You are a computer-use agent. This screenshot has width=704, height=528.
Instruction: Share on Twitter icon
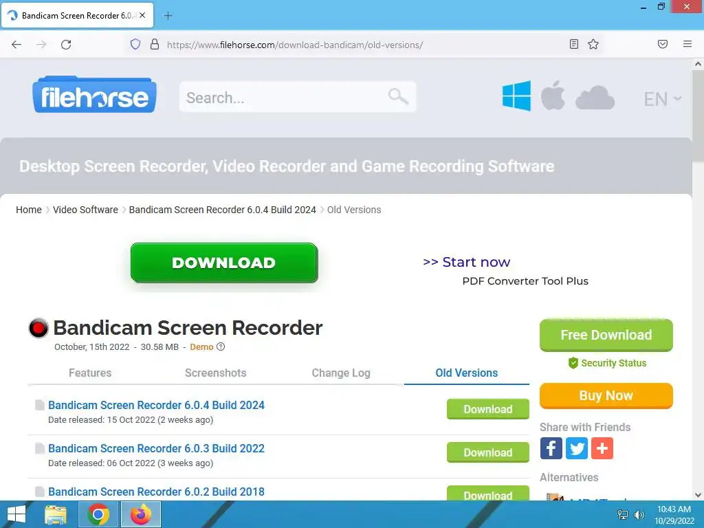[x=577, y=448]
